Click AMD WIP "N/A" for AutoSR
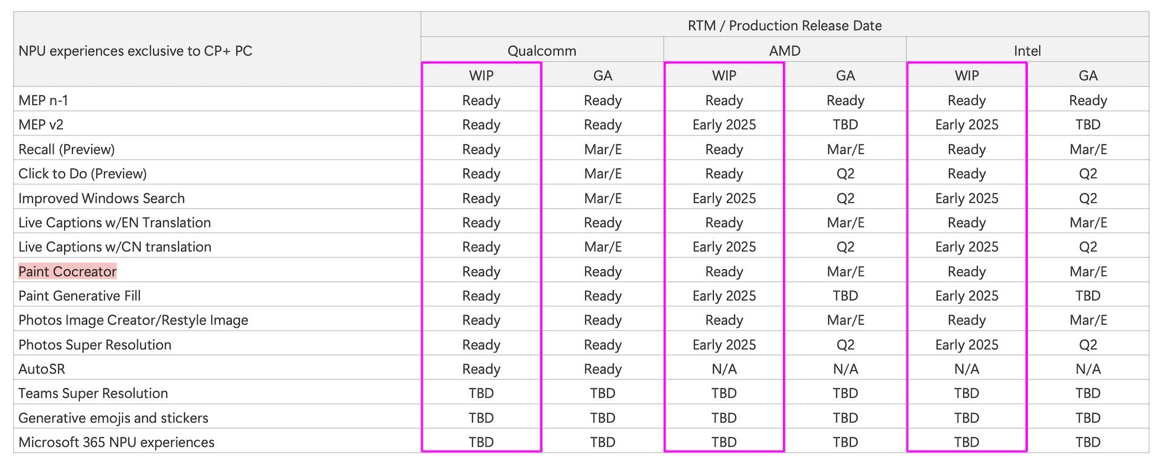 724,369
